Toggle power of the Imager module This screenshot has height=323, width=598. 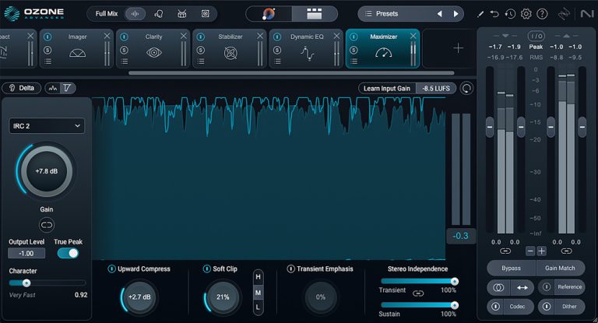tap(47, 37)
